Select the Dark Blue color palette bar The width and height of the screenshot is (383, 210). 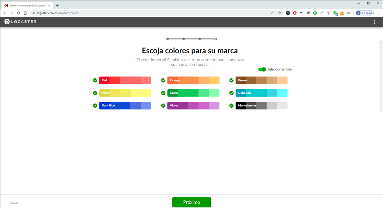(125, 105)
